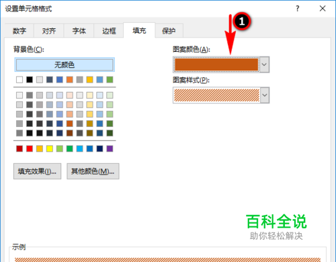336x262 pixels.
Task: Pick darkest green shade swatch
Action: [x=110, y=133]
